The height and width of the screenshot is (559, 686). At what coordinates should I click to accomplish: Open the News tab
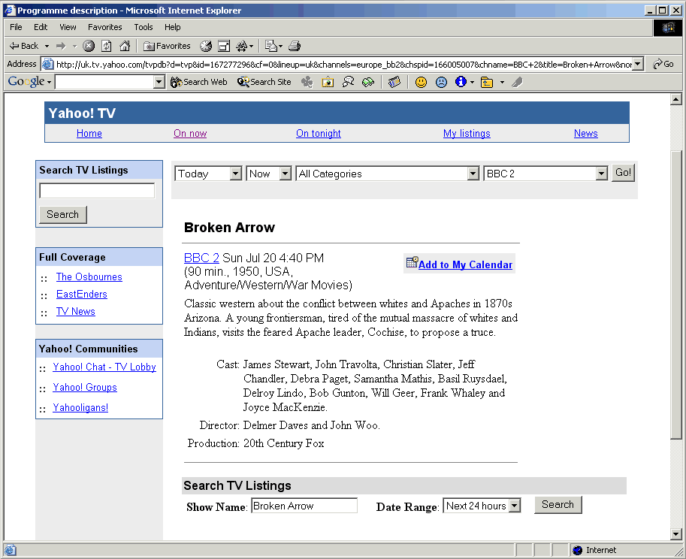[x=586, y=134]
